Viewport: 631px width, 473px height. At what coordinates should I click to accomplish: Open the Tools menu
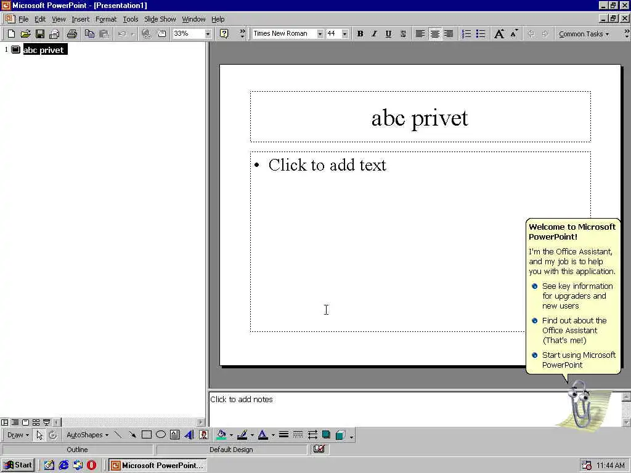tap(131, 19)
